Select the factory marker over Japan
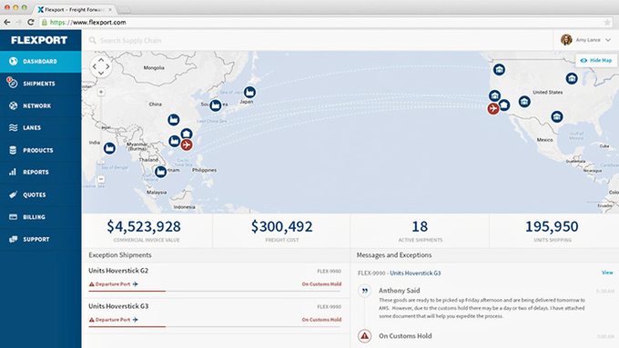 click(249, 92)
